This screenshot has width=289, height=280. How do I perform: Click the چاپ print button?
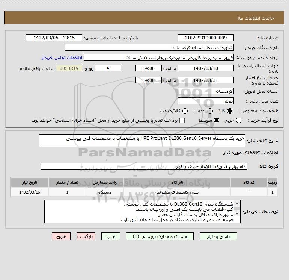[x=111, y=236]
